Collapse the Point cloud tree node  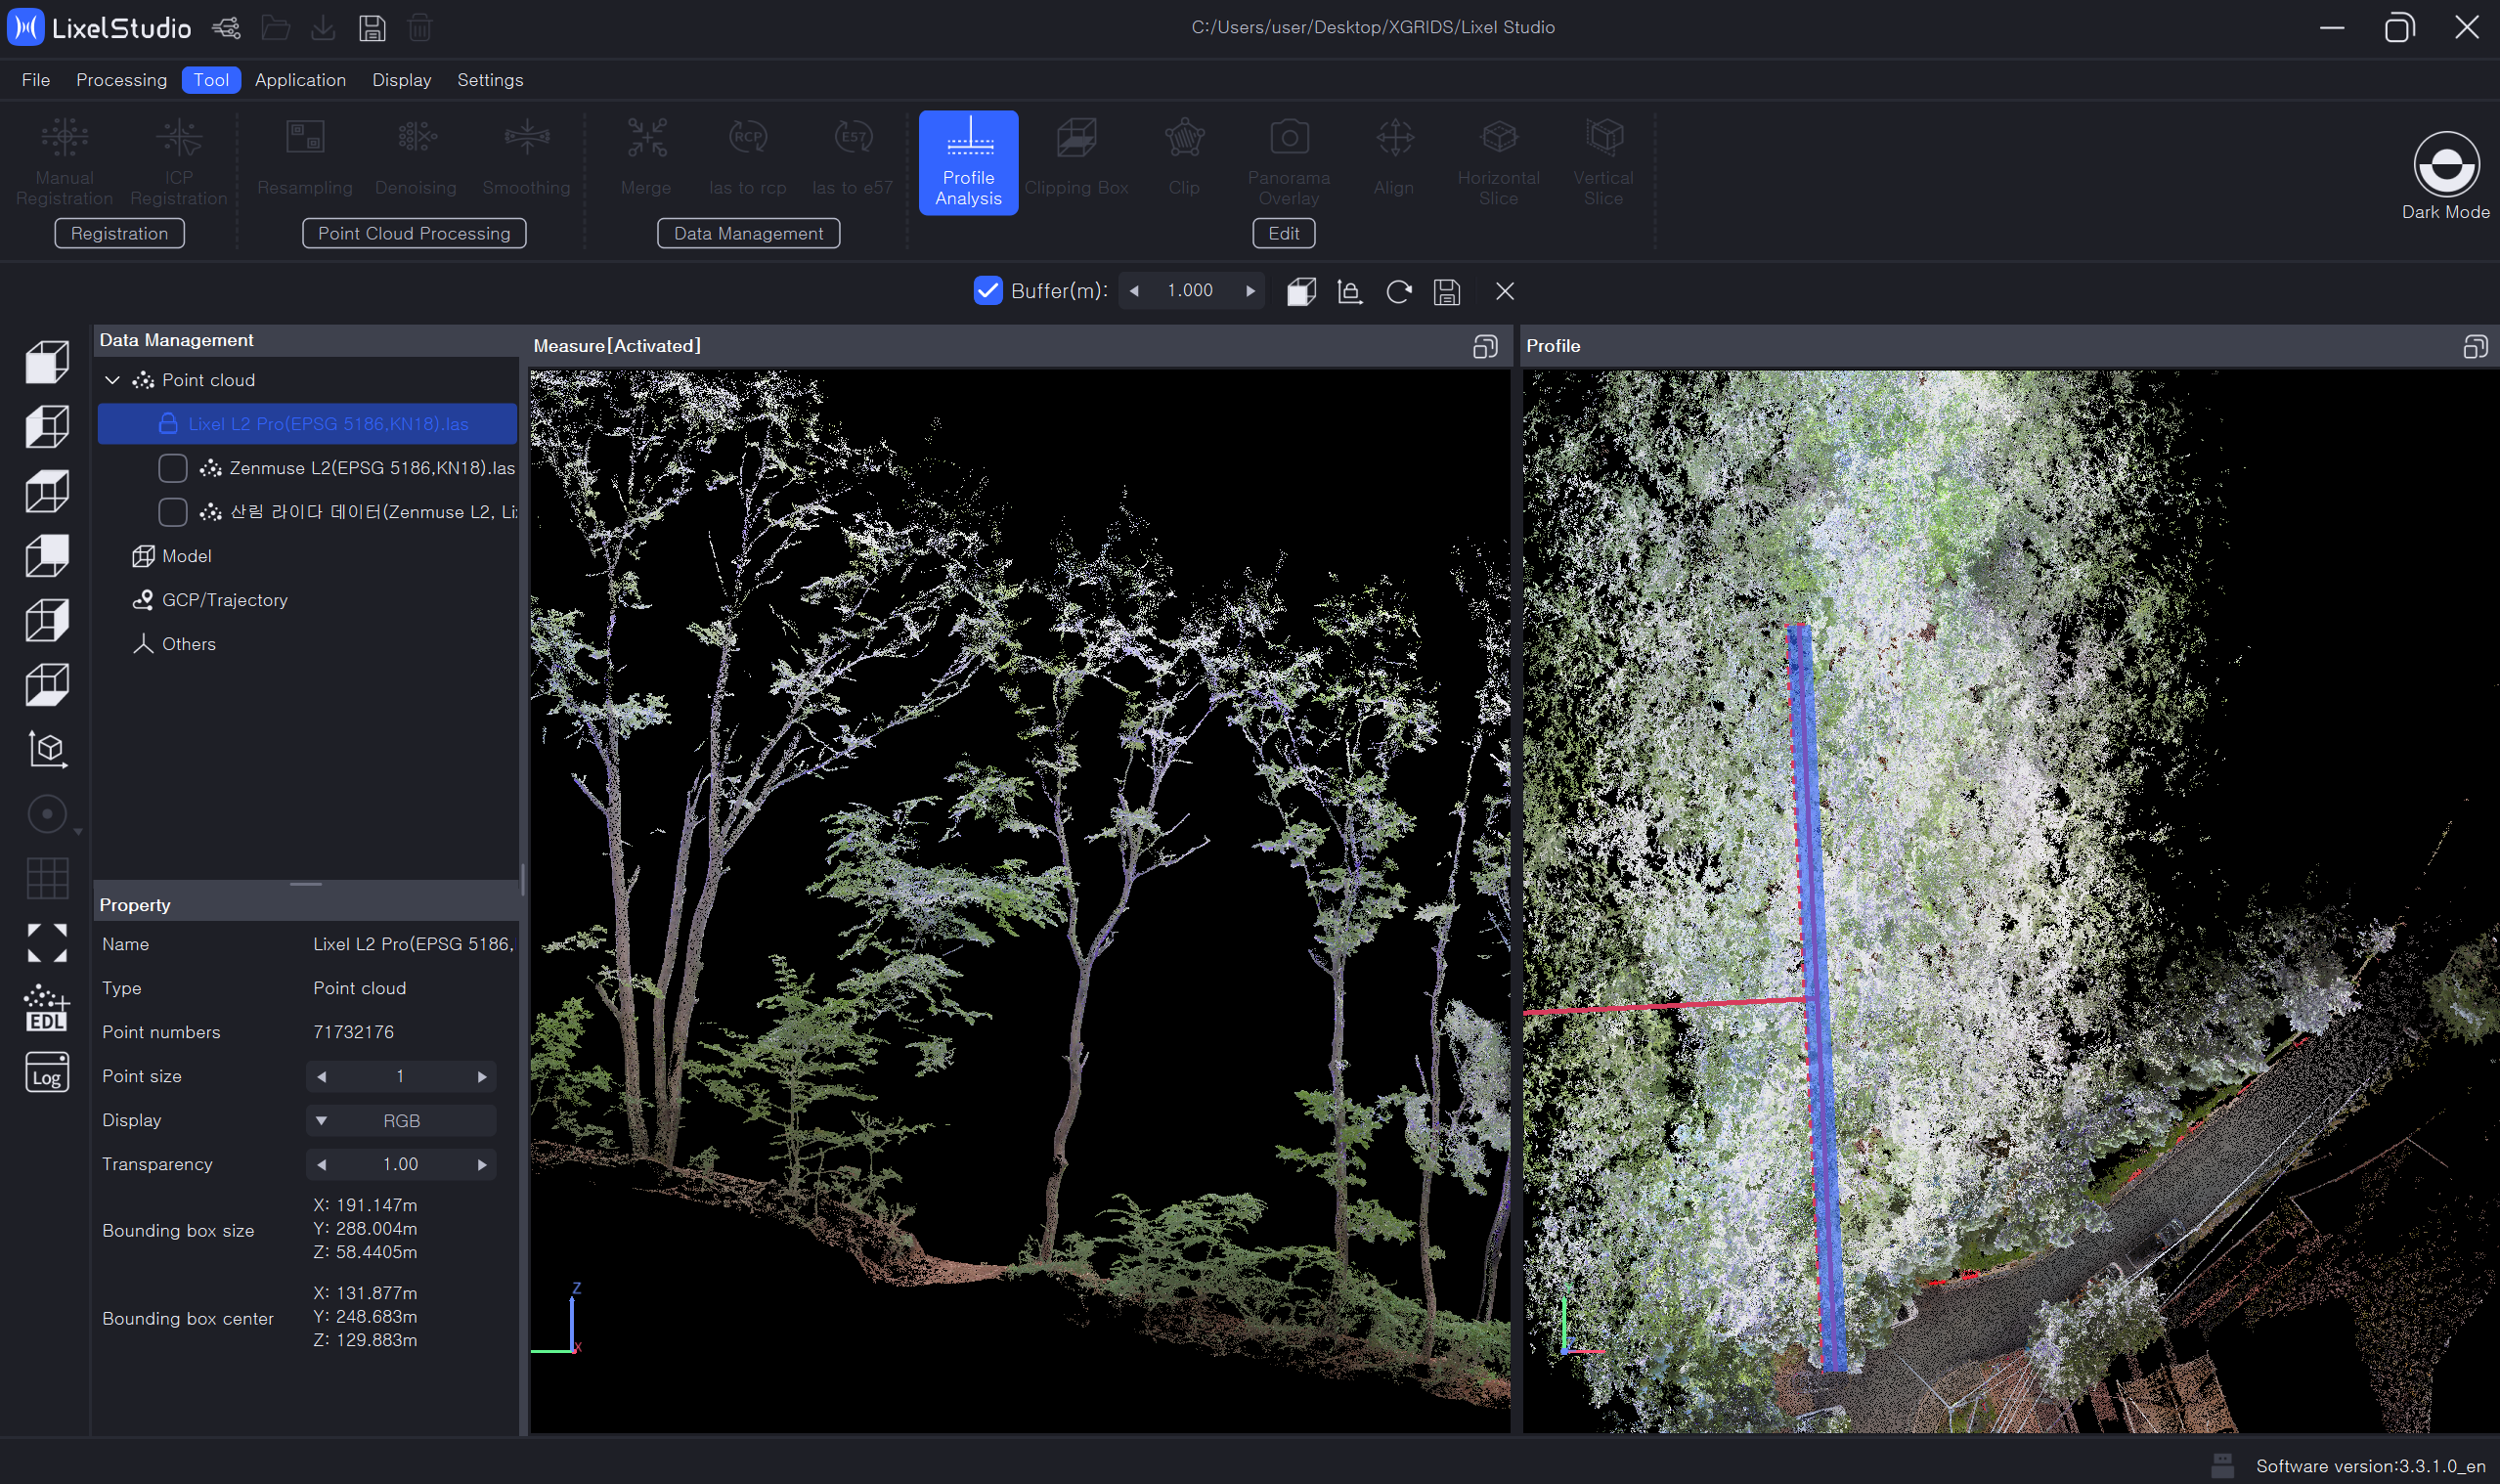112,380
